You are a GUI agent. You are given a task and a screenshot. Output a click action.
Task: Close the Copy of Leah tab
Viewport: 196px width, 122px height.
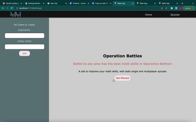[x=111, y=3]
